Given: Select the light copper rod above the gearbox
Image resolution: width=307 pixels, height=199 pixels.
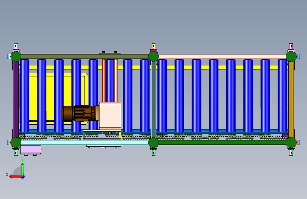Looking at the screenshot, I should [x=116, y=80].
